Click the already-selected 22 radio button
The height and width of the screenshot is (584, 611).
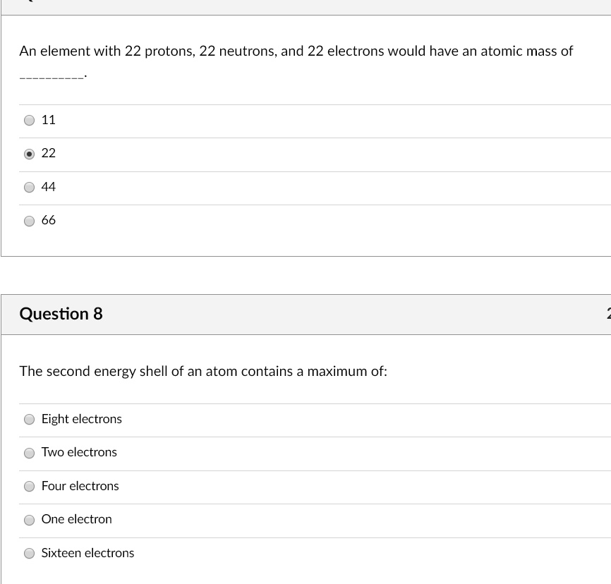(x=29, y=153)
